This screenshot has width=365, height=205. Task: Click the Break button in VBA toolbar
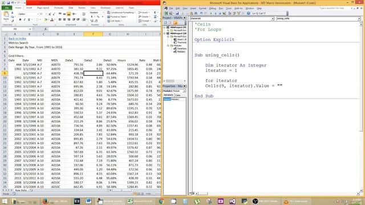pyautogui.click(x=215, y=13)
